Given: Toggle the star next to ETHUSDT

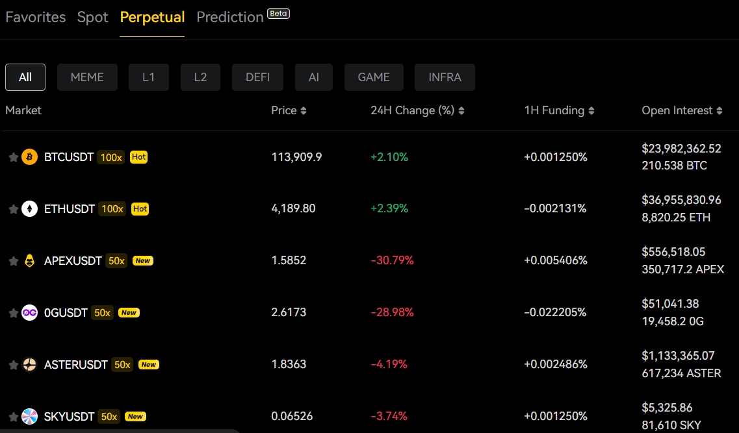Looking at the screenshot, I should [x=12, y=208].
